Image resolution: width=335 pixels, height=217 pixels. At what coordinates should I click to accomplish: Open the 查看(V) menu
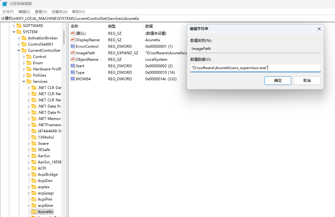pos(41,12)
